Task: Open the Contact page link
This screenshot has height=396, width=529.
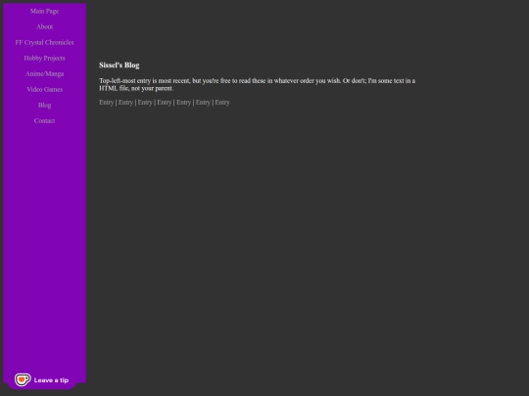Action: (x=44, y=120)
